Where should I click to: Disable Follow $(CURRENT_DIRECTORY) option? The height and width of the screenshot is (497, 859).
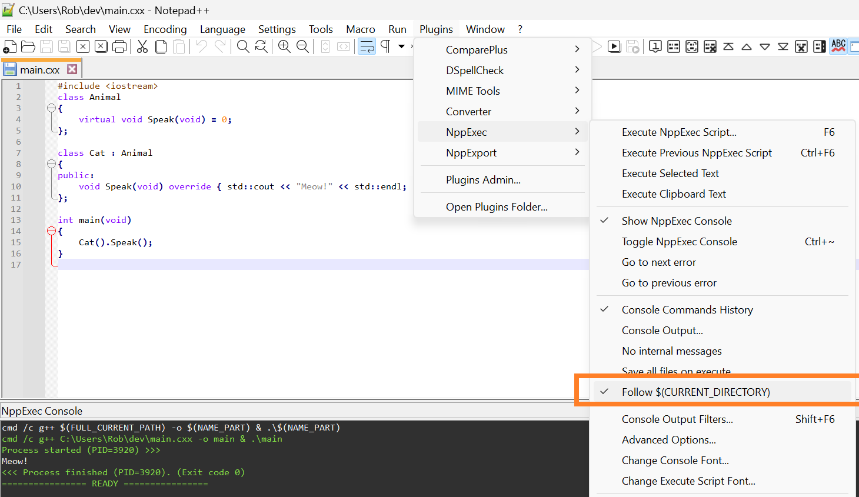pyautogui.click(x=695, y=392)
